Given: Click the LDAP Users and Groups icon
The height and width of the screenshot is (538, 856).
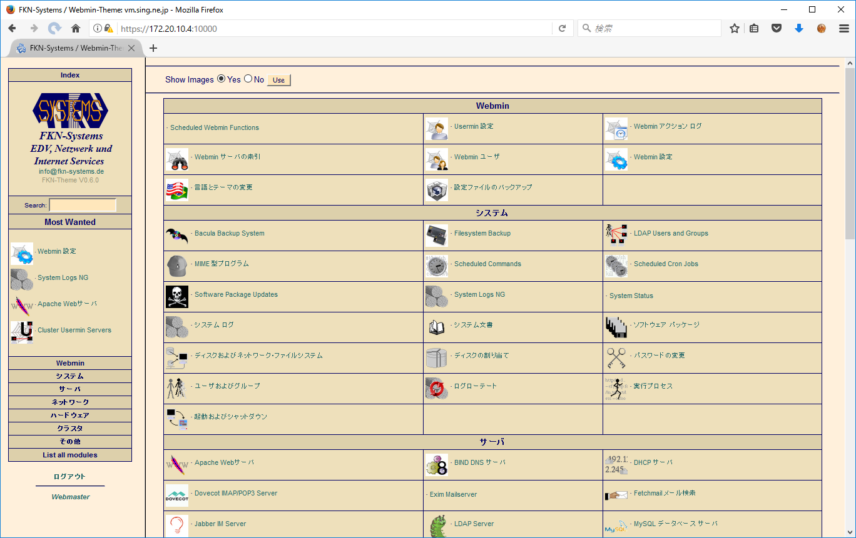Looking at the screenshot, I should click(616, 236).
